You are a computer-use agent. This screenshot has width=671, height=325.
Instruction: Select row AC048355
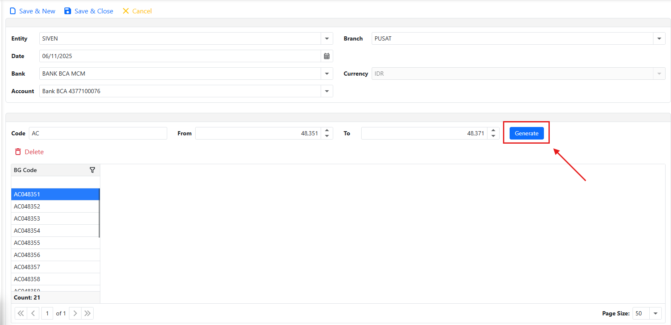(55, 243)
